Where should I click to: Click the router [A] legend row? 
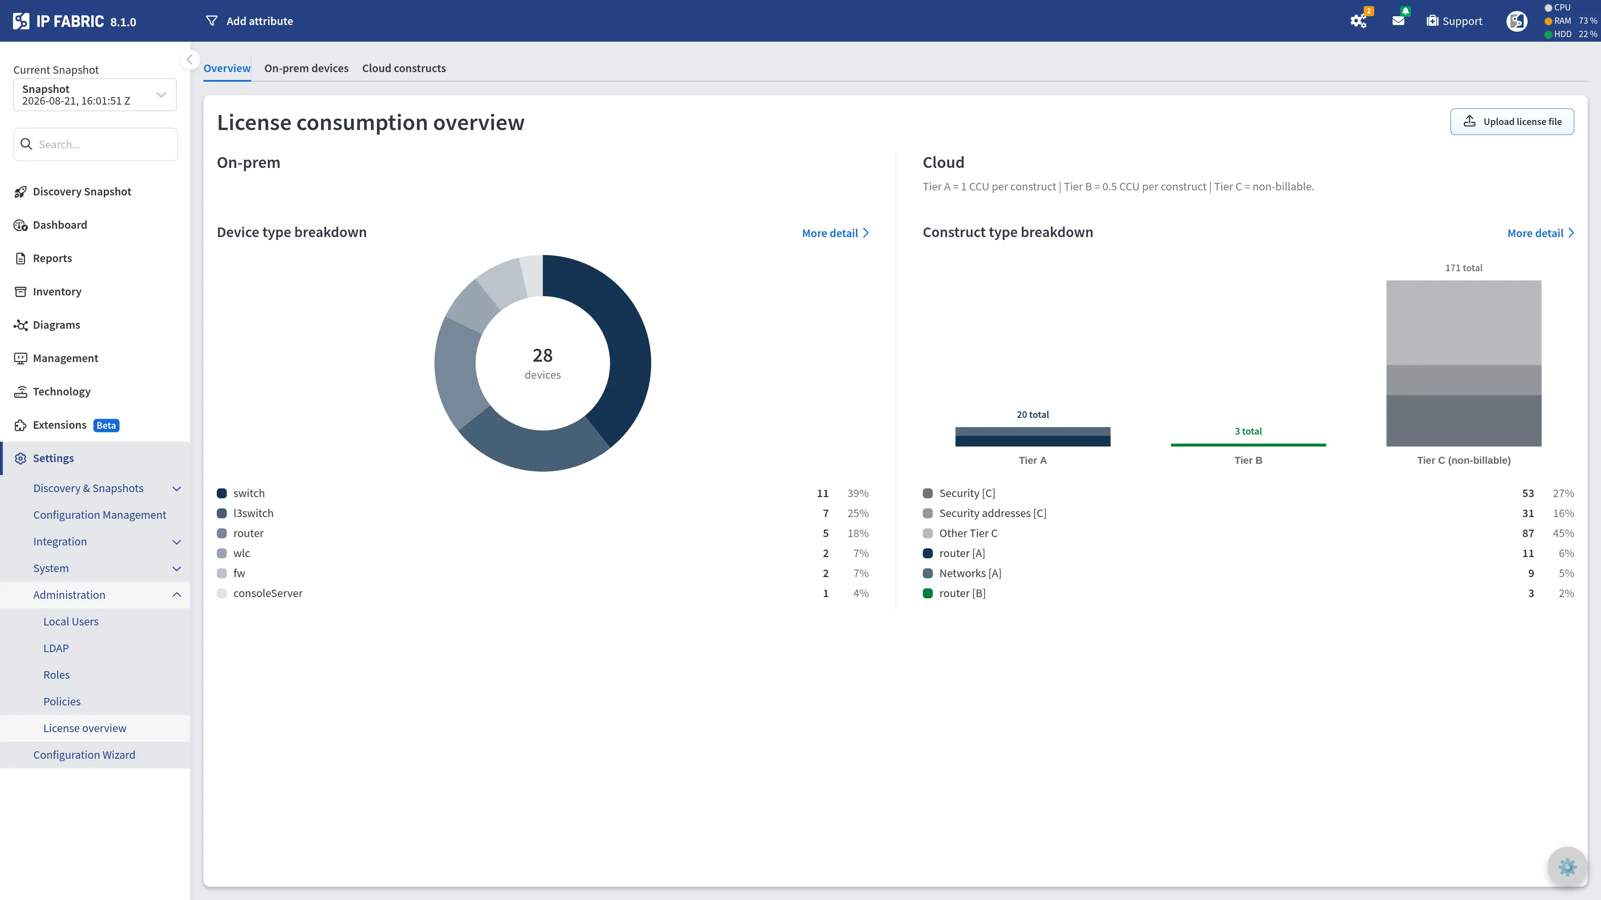click(x=1249, y=553)
